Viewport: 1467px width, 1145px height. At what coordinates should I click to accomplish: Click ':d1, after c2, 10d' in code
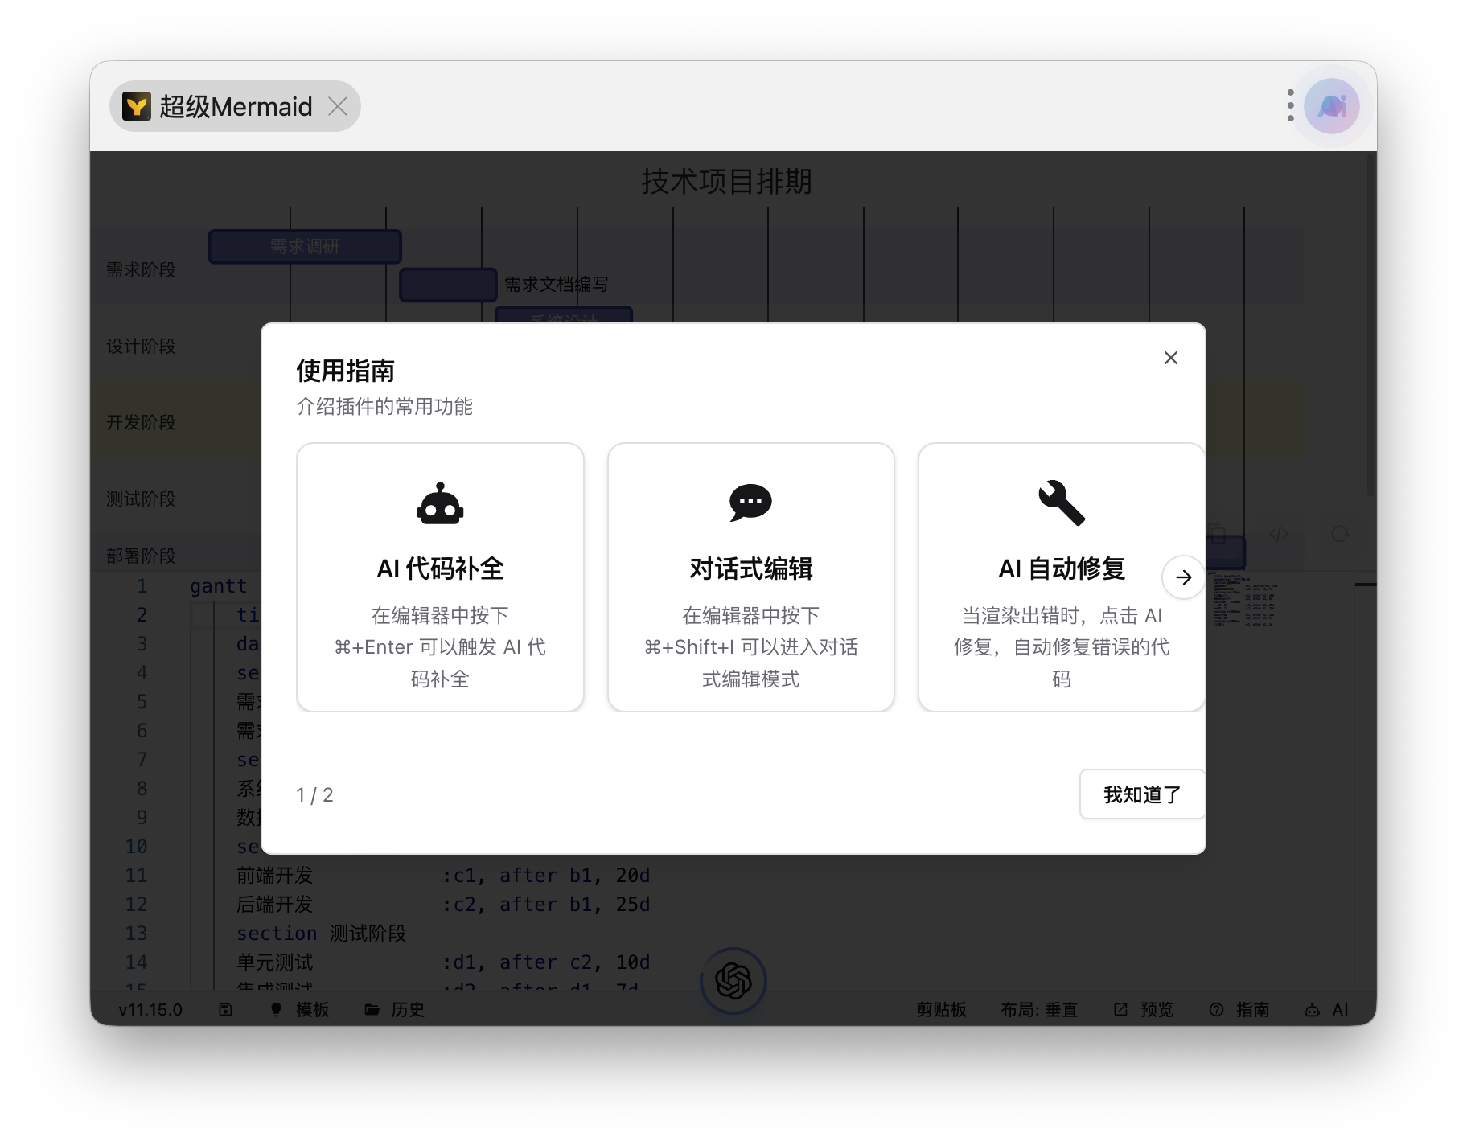(546, 962)
